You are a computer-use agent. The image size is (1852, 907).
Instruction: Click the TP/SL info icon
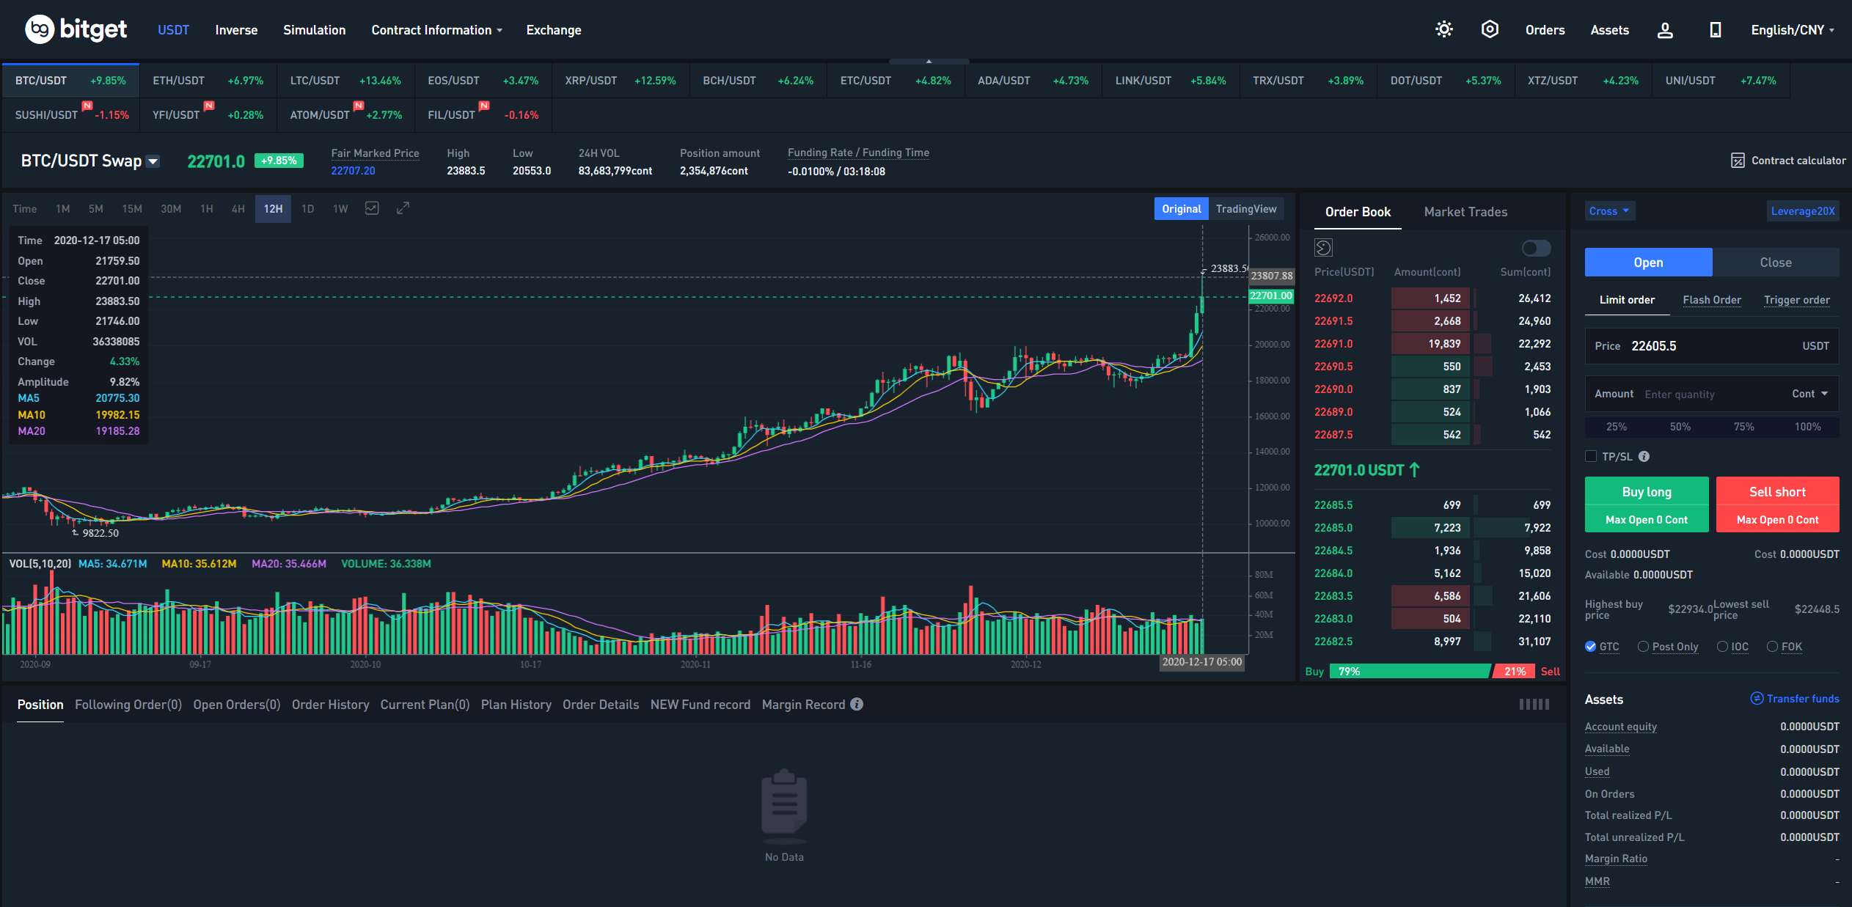(x=1644, y=456)
